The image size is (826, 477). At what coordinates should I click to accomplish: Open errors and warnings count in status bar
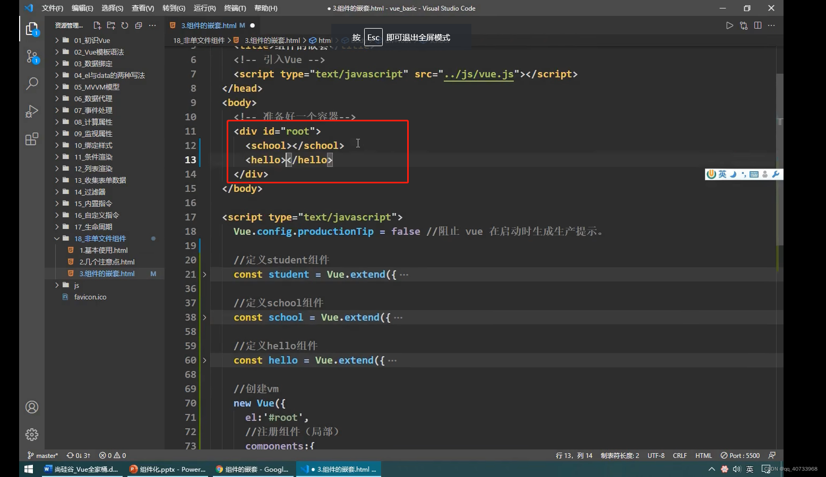point(113,455)
